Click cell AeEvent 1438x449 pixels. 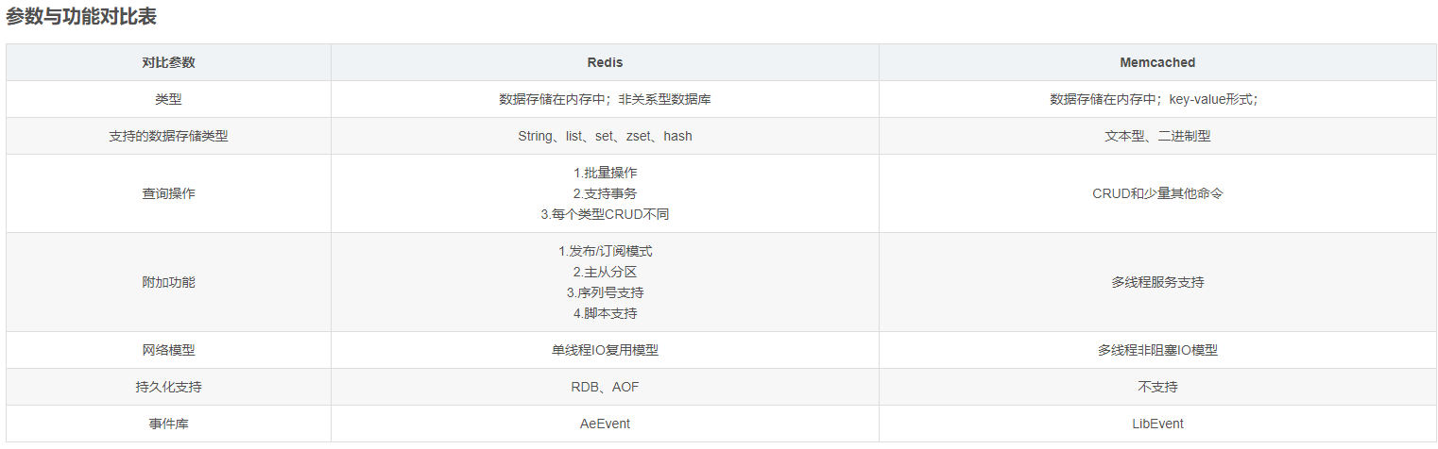click(605, 424)
